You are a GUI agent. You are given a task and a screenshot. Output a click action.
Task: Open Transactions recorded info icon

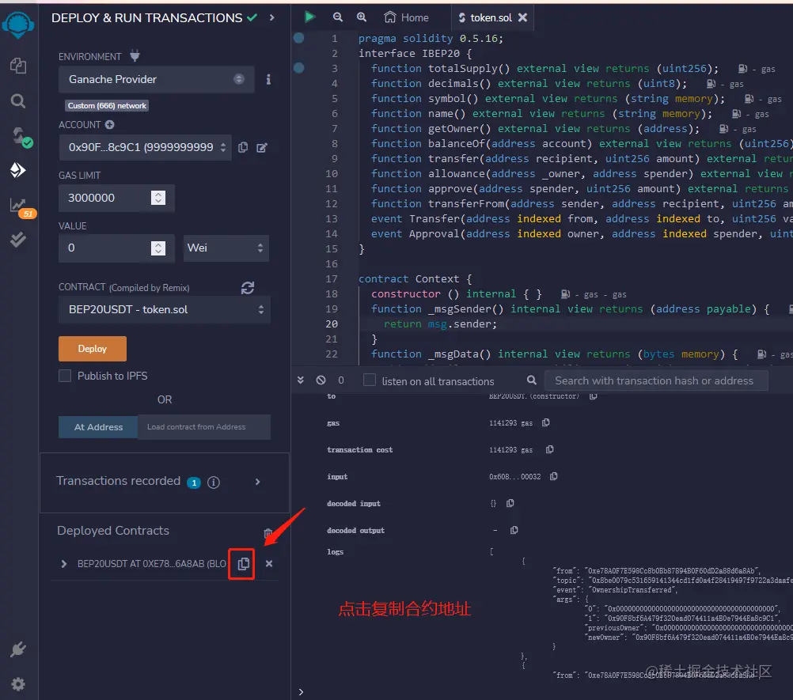tap(214, 482)
